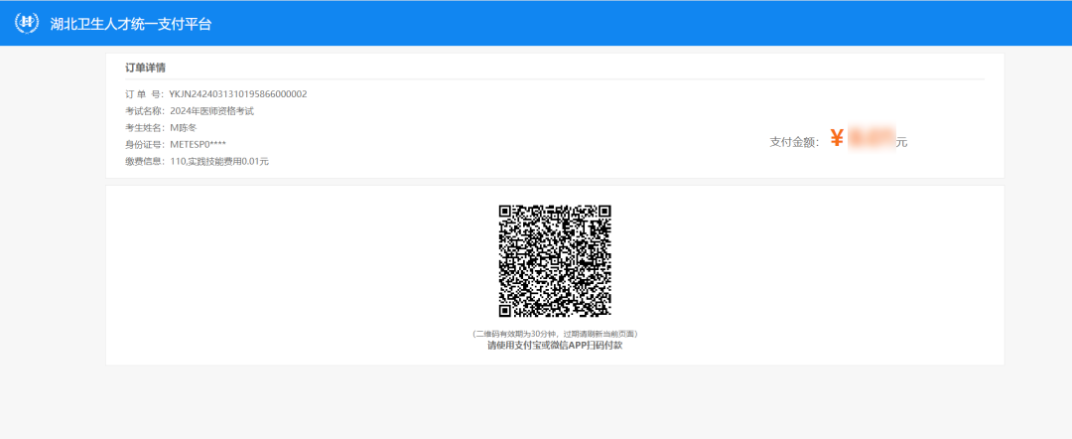Click the 2024年医师资格考试 exam name
The width and height of the screenshot is (1072, 439).
click(x=211, y=111)
